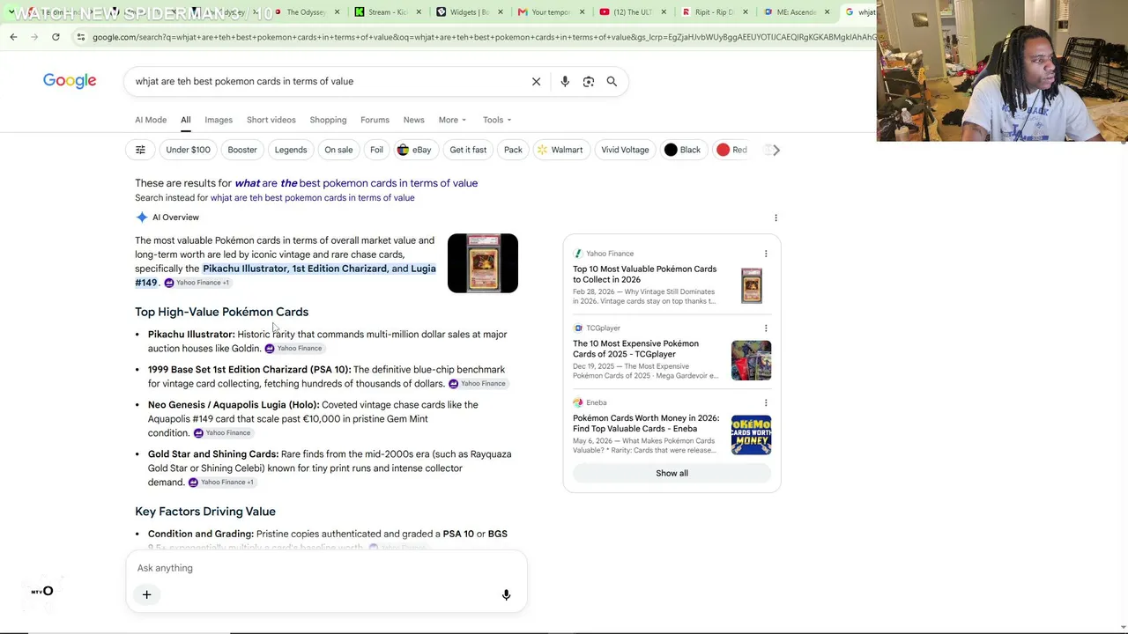This screenshot has width=1128, height=634.
Task: Apply the Booster filter chip
Action: pyautogui.click(x=242, y=150)
